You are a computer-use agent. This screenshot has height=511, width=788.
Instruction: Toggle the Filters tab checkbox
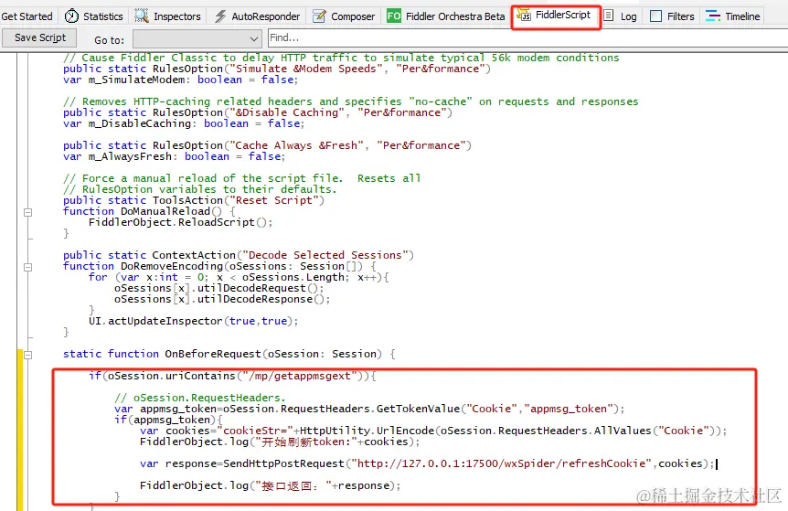coord(655,16)
